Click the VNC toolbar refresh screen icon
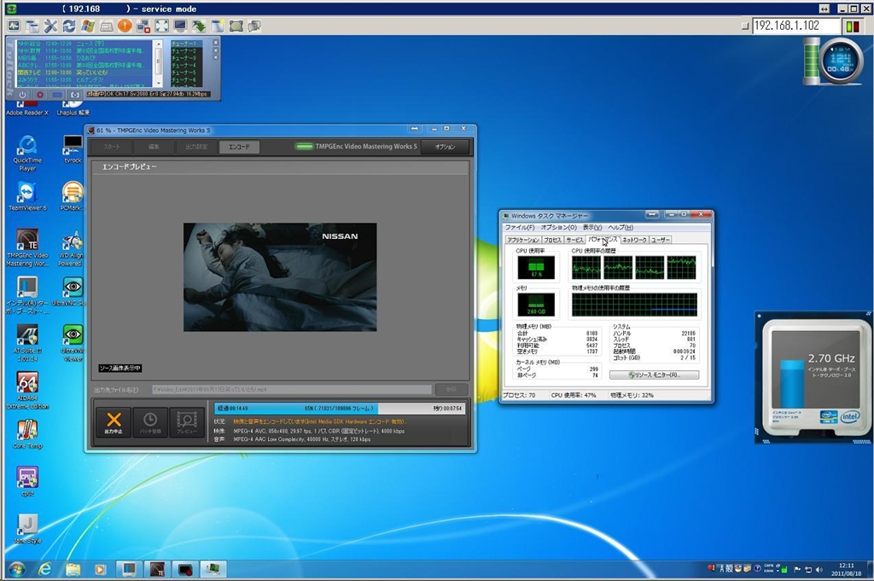The image size is (874, 581). [x=69, y=26]
